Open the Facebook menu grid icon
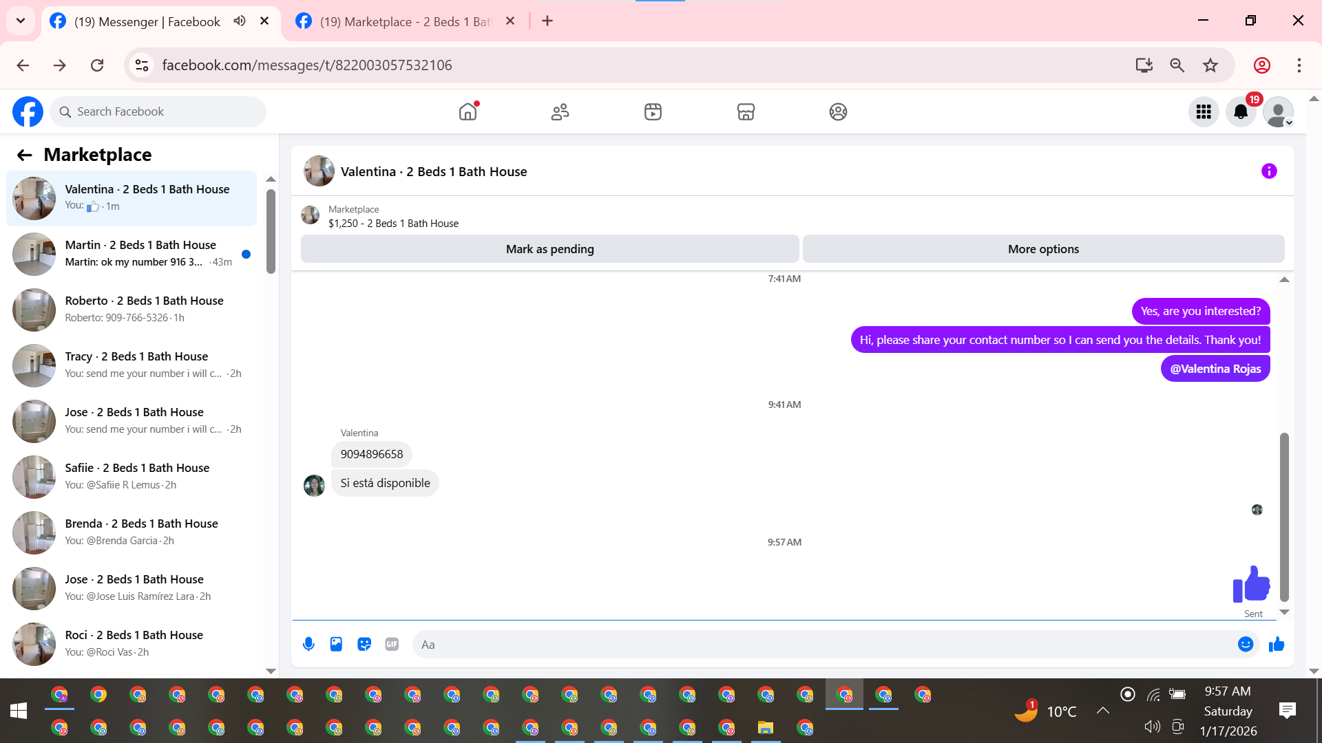The width and height of the screenshot is (1322, 743). pos(1204,112)
